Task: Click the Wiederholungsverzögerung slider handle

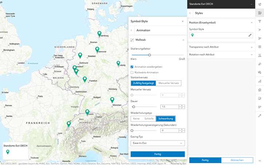Action: click(x=132, y=131)
